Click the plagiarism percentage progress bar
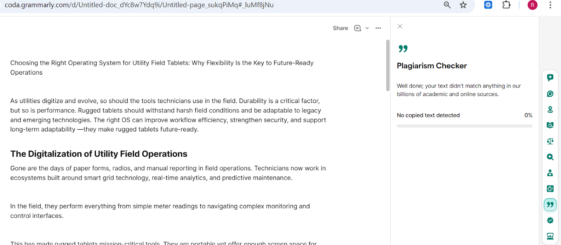 [464, 126]
